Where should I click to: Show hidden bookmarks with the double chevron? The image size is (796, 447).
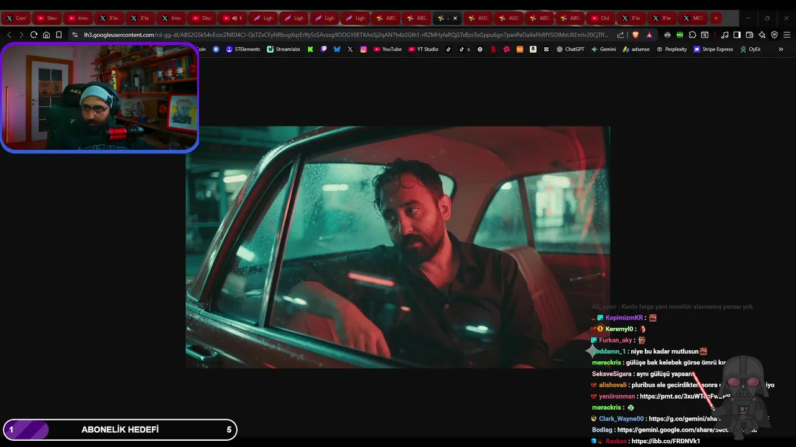(781, 49)
